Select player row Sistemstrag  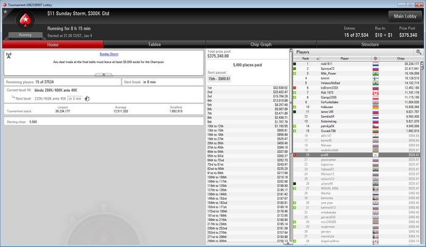coord(357,121)
